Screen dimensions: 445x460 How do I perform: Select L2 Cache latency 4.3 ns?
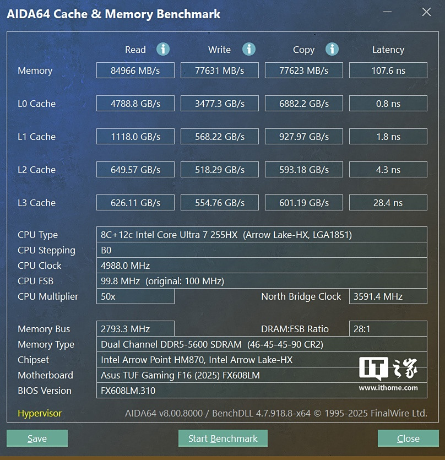pyautogui.click(x=388, y=170)
